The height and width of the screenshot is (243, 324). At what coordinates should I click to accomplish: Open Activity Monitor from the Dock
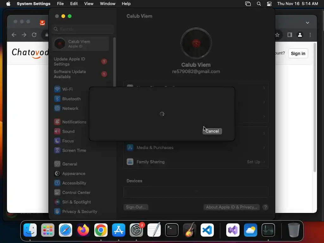point(268,230)
